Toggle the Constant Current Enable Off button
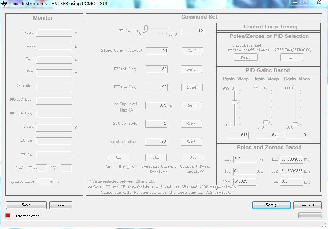 pyautogui.click(x=156, y=157)
